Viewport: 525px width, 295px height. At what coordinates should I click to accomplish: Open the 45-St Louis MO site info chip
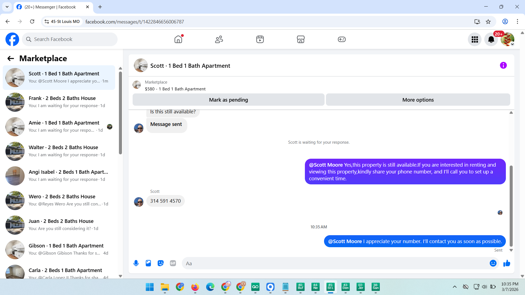[x=62, y=22]
